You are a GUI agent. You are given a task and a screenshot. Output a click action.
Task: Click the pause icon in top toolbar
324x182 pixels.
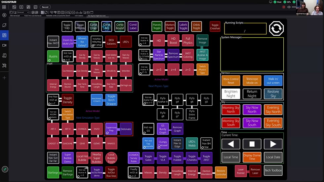click(x=21, y=7)
